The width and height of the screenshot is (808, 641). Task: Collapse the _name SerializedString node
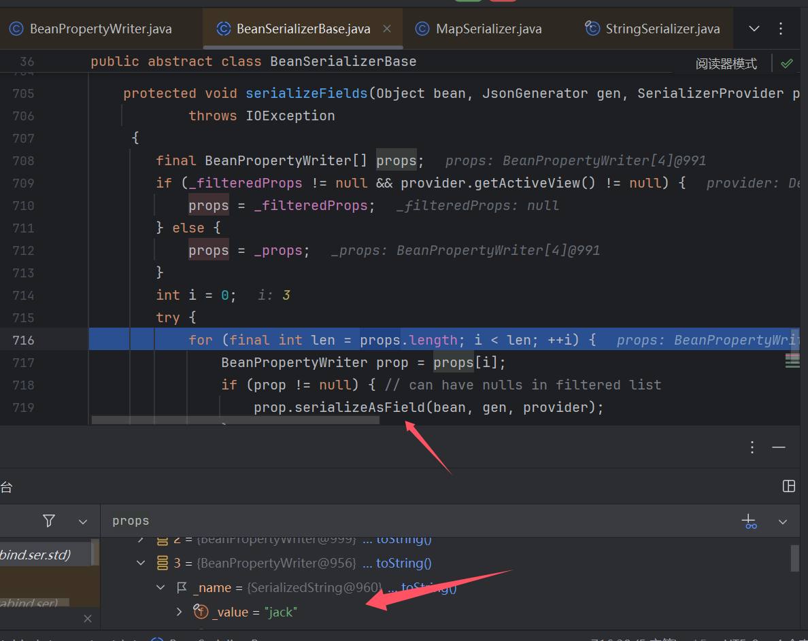pyautogui.click(x=161, y=587)
